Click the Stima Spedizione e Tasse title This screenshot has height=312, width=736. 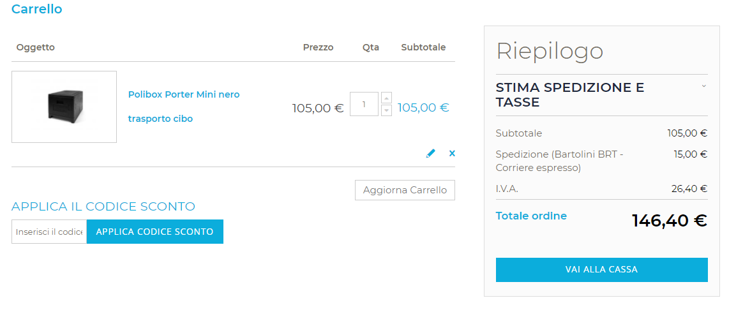click(570, 94)
